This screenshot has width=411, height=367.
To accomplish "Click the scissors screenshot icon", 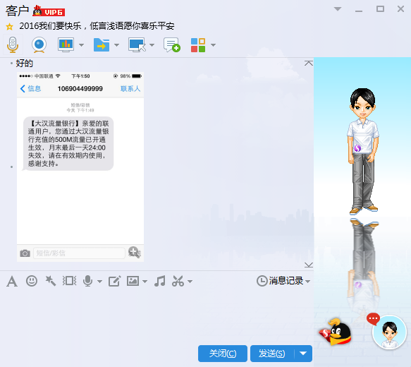I will tap(178, 281).
